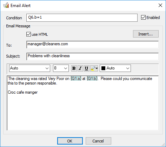
Task: Click the highlighter pen icon
Action: click(93, 68)
